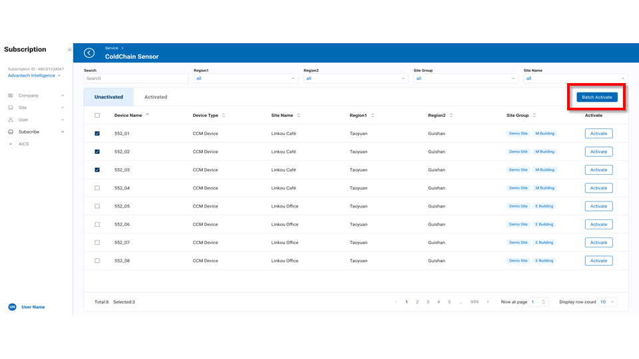Toggle the select-all header checkbox
The image size is (639, 359).
97,115
